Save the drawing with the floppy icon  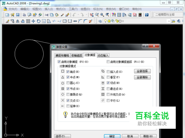[x=18, y=15]
